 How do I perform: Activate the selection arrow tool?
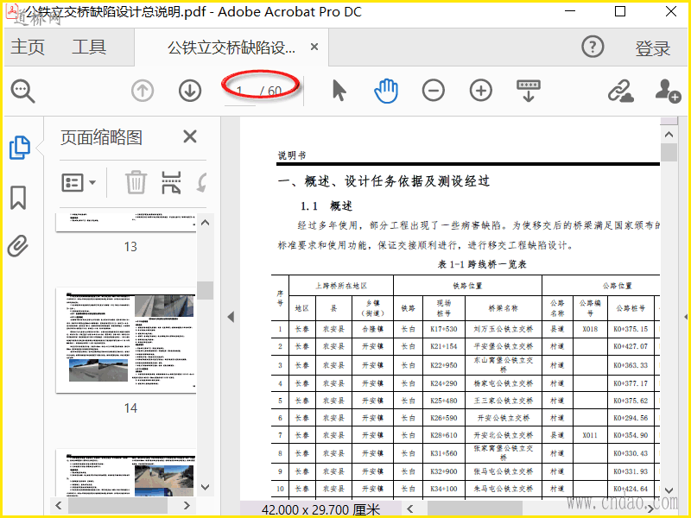pos(339,91)
